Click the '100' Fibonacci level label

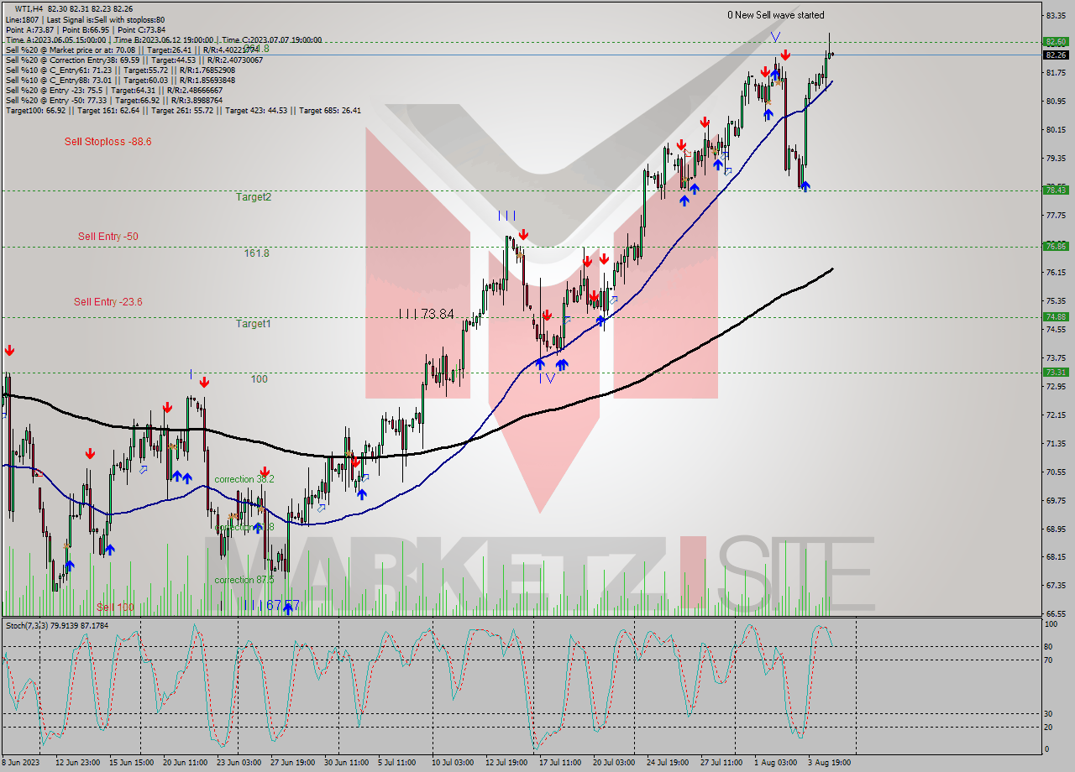[260, 379]
